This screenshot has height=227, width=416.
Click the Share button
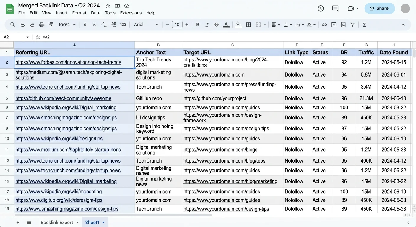coord(380,9)
